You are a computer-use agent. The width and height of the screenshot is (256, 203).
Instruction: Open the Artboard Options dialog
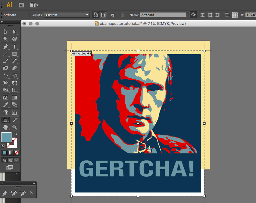(x=227, y=15)
